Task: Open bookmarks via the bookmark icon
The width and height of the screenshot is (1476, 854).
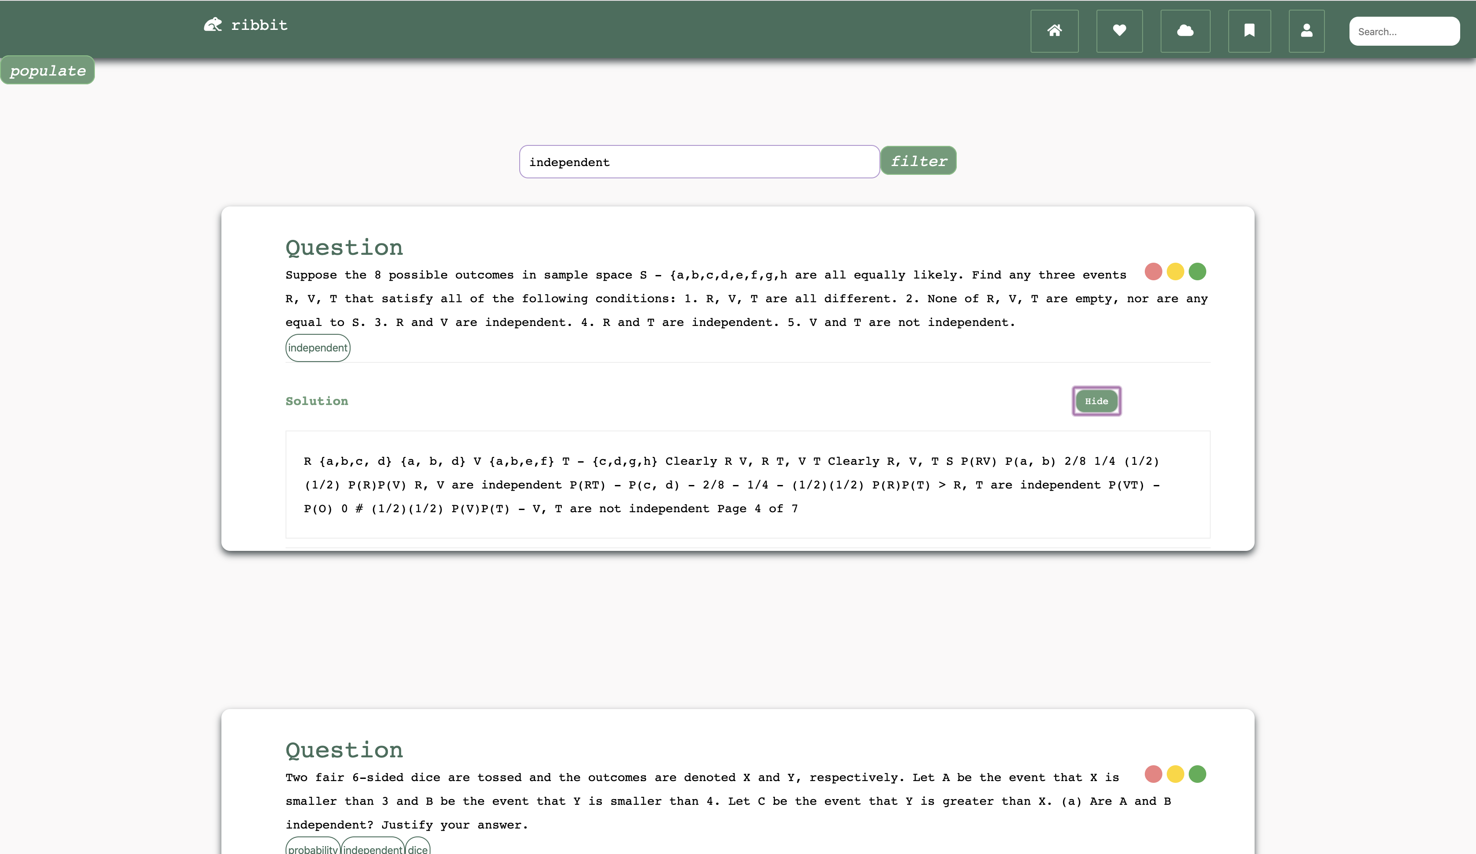Action: [x=1249, y=31]
